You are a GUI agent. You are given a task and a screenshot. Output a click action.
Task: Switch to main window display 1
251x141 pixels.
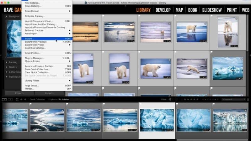4,99
